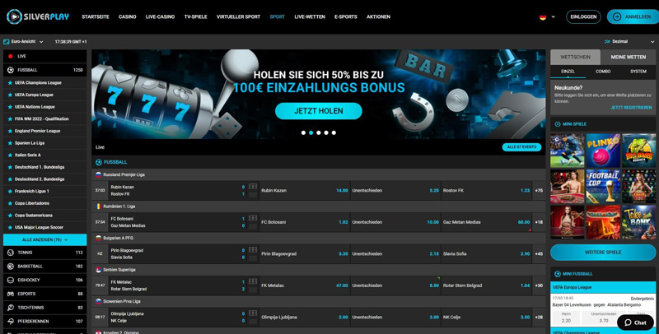659x334 pixels.
Task: Click the Euro-Ansicht view icon
Action: tap(7, 42)
